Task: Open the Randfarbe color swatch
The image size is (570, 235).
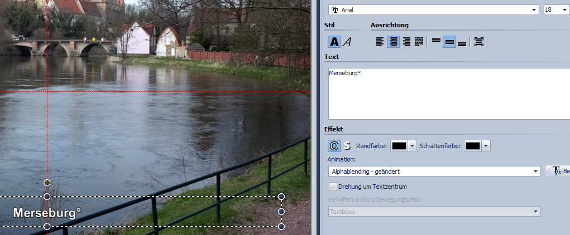Action: pyautogui.click(x=403, y=146)
